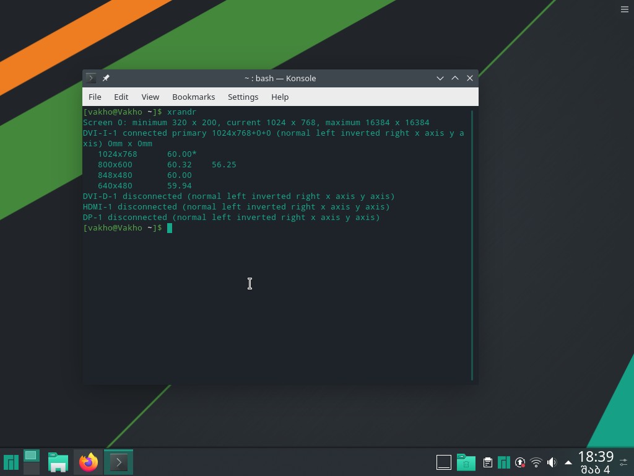Viewport: 634px width, 476px height.
Task: Click the updates notifier tray icon
Action: (x=520, y=462)
